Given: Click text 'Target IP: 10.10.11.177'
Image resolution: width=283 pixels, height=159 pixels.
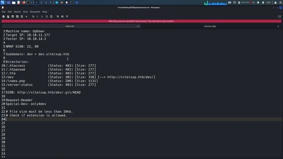Looking at the screenshot, I should pos(28,35).
